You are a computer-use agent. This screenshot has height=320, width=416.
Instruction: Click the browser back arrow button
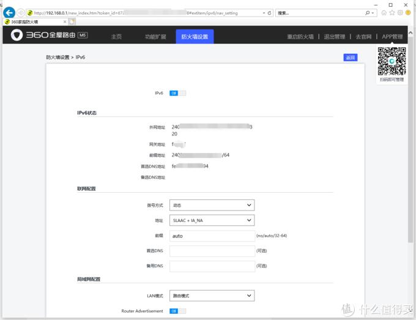[9, 13]
